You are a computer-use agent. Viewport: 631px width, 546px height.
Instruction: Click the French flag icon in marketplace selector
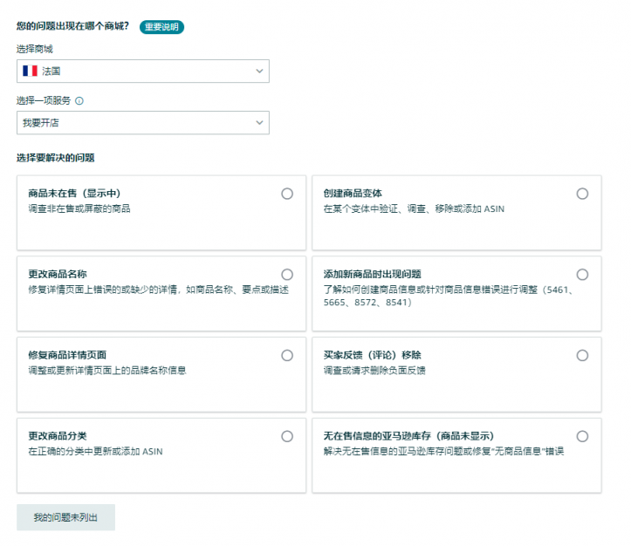tap(31, 72)
